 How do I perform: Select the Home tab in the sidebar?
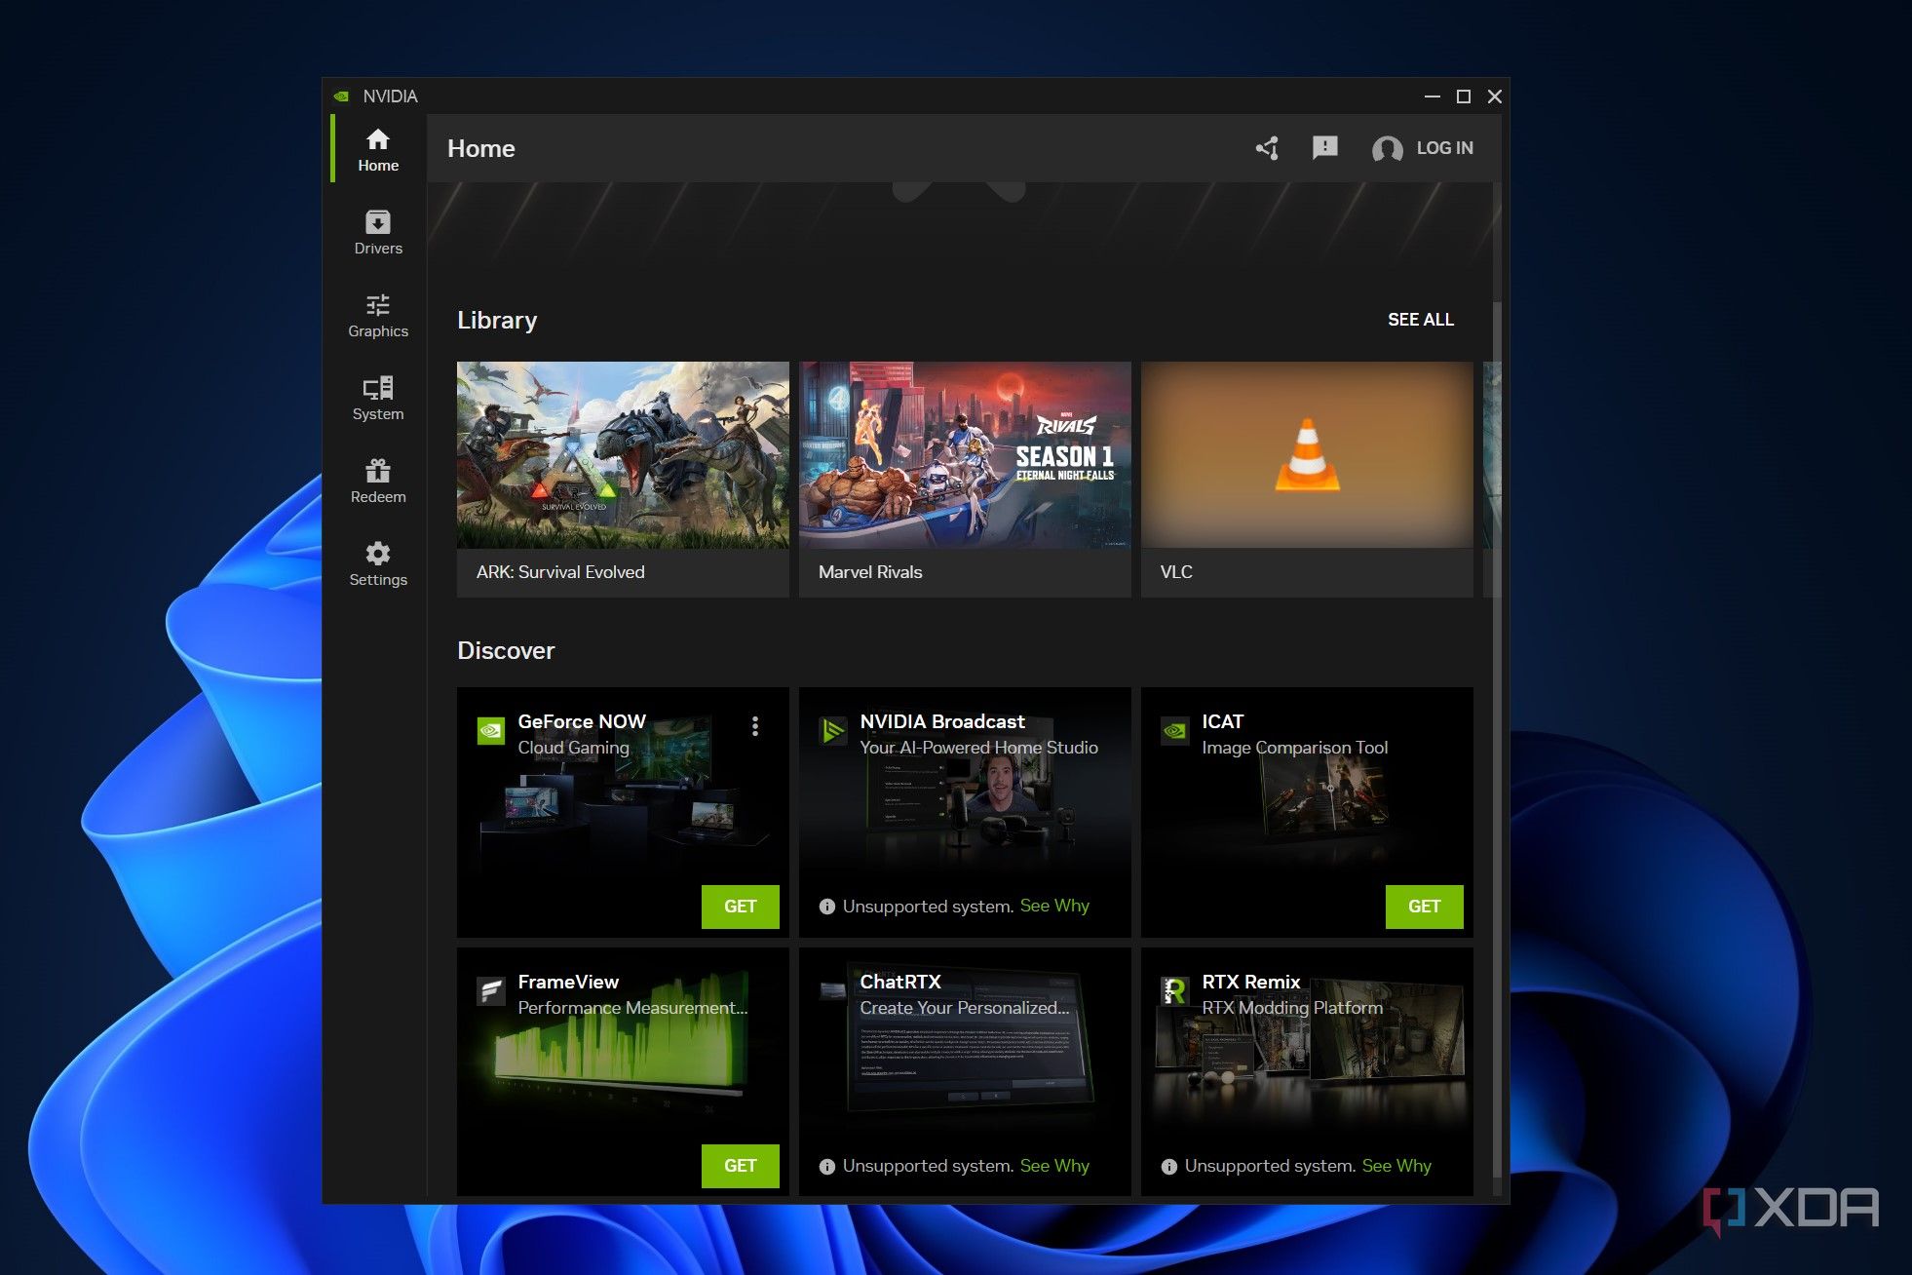[x=378, y=150]
